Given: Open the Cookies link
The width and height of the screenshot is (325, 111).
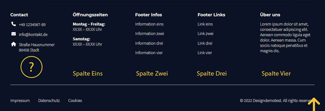Looking at the screenshot, I should tap(75, 101).
